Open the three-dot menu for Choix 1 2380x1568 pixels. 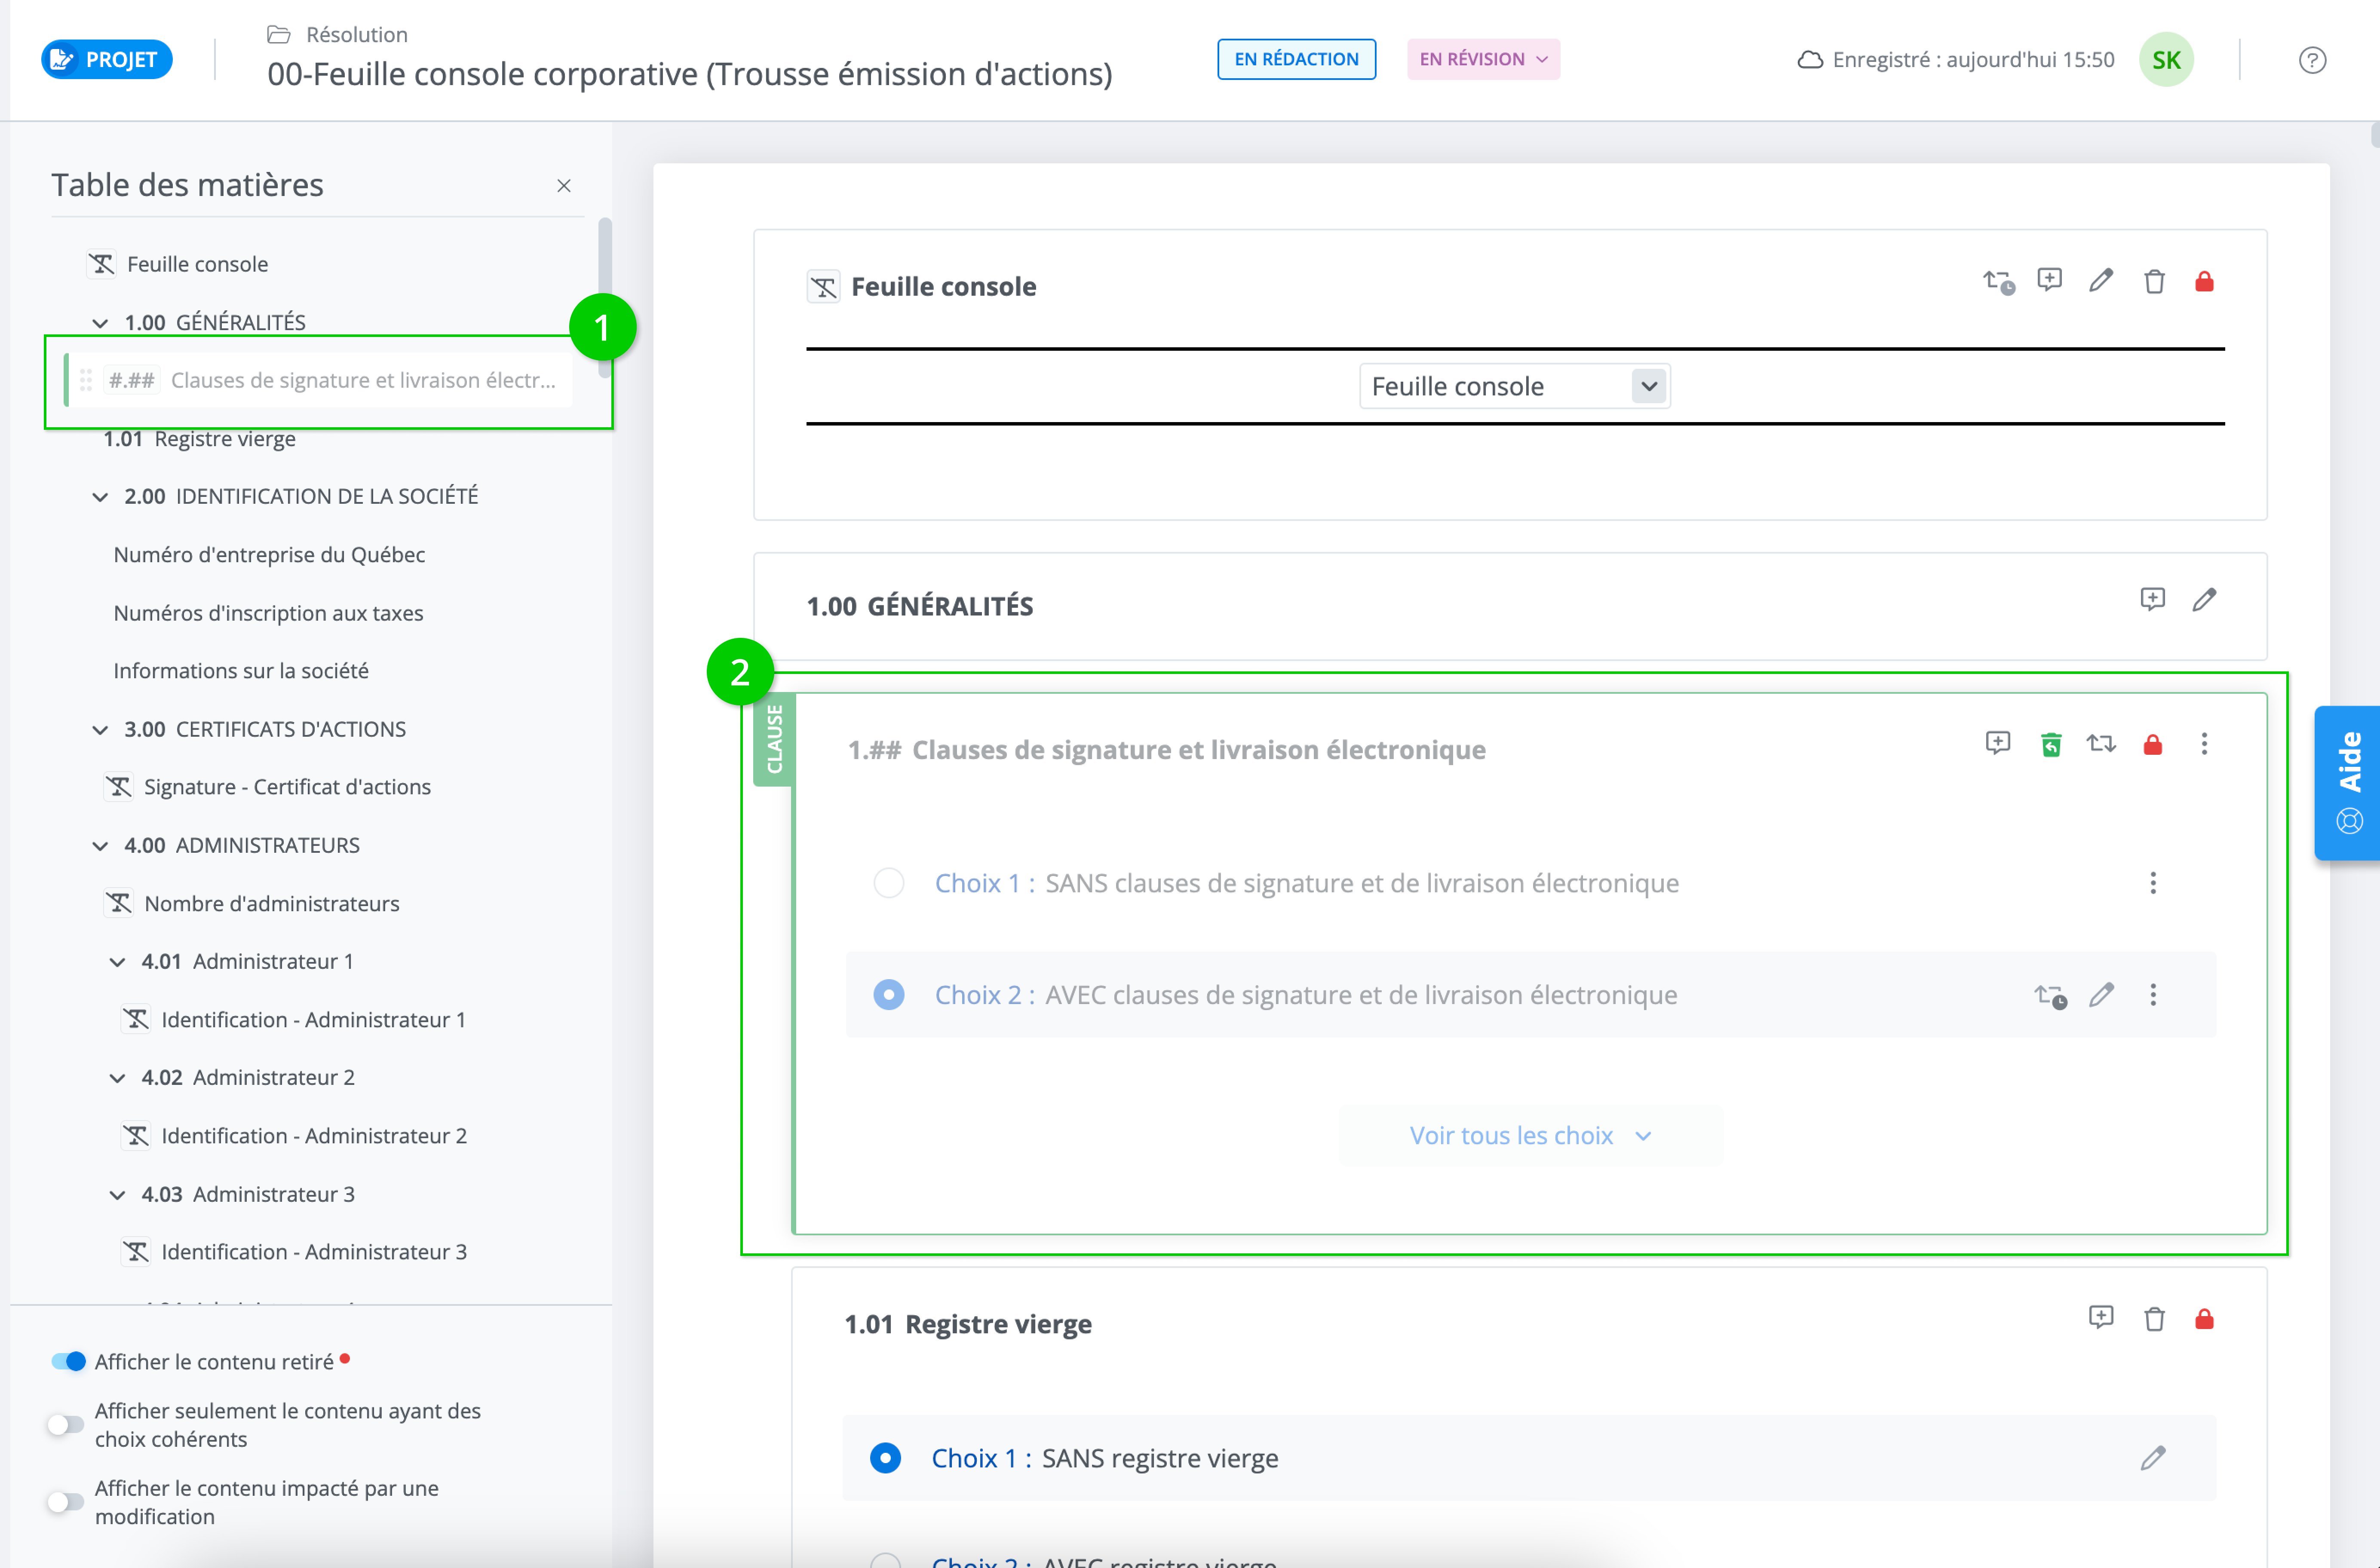pyautogui.click(x=2153, y=883)
